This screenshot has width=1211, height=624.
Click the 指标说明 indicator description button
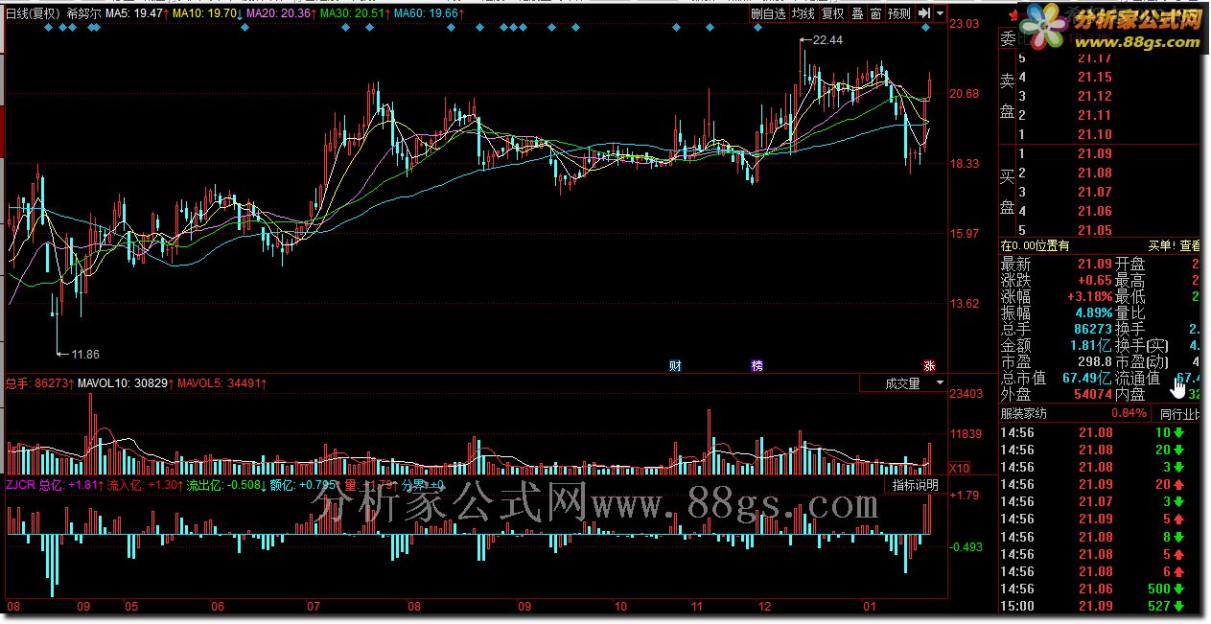[x=915, y=485]
